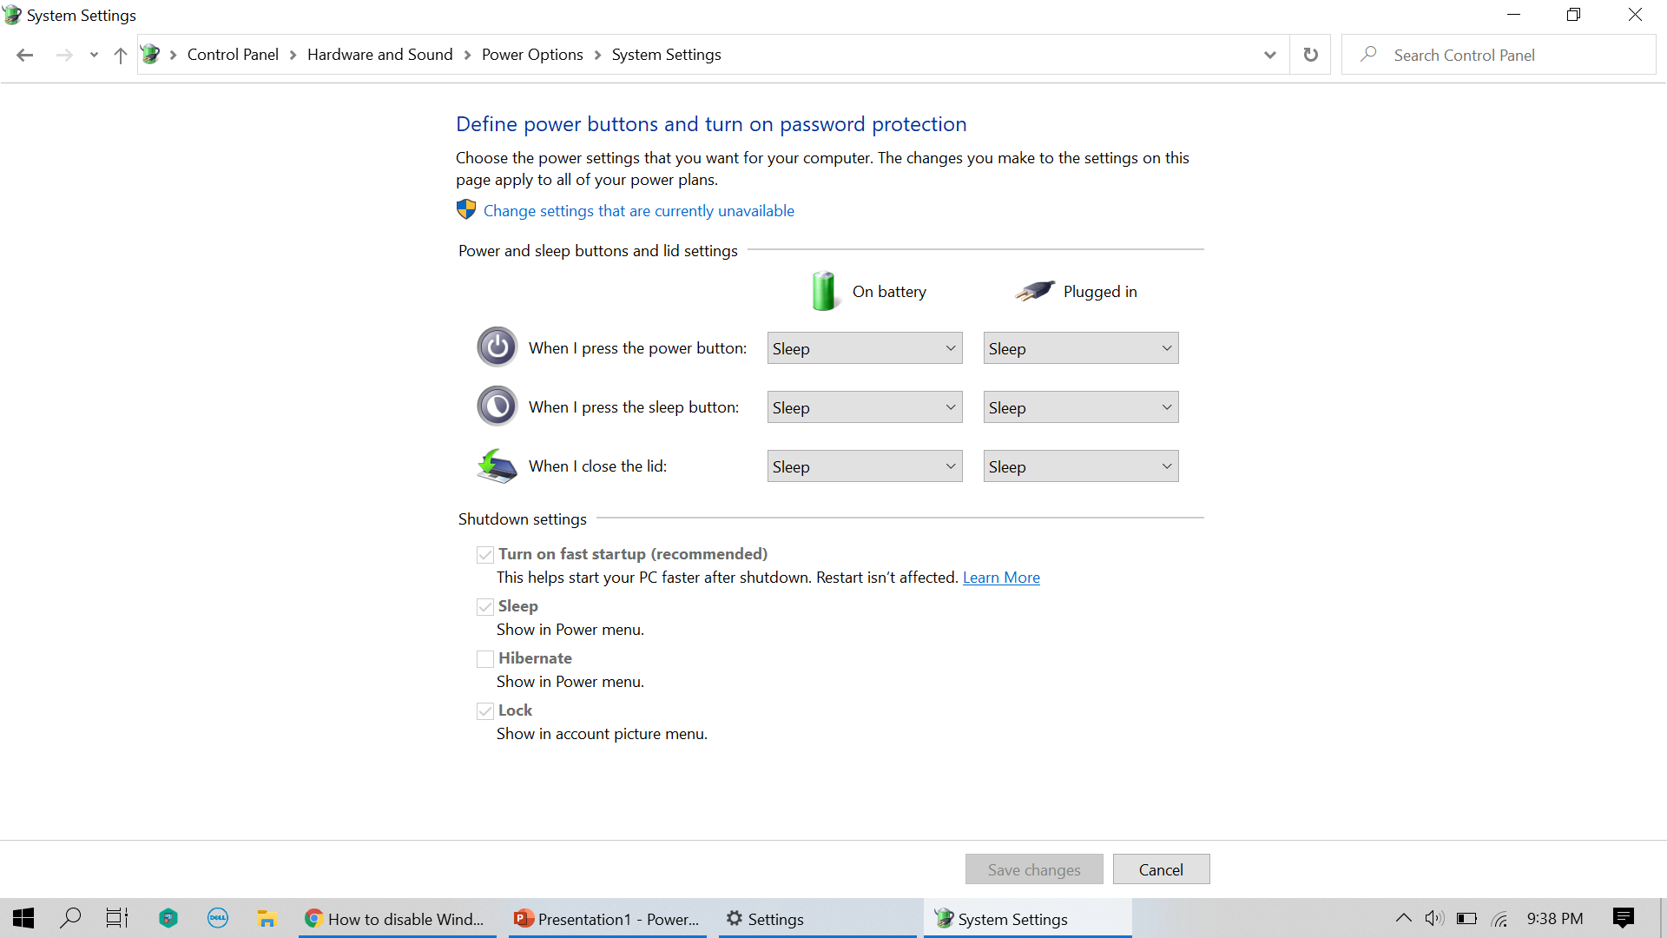Open sleep button Plugged in dropdown
The height and width of the screenshot is (938, 1667).
pyautogui.click(x=1080, y=407)
